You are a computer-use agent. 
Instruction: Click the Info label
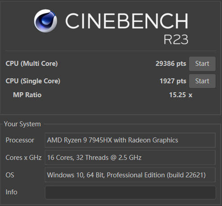click(11, 192)
